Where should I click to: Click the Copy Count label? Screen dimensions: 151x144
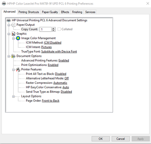point(29,29)
